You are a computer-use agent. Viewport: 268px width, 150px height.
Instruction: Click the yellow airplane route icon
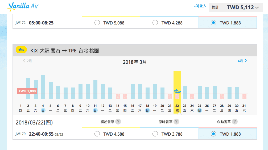(21, 50)
